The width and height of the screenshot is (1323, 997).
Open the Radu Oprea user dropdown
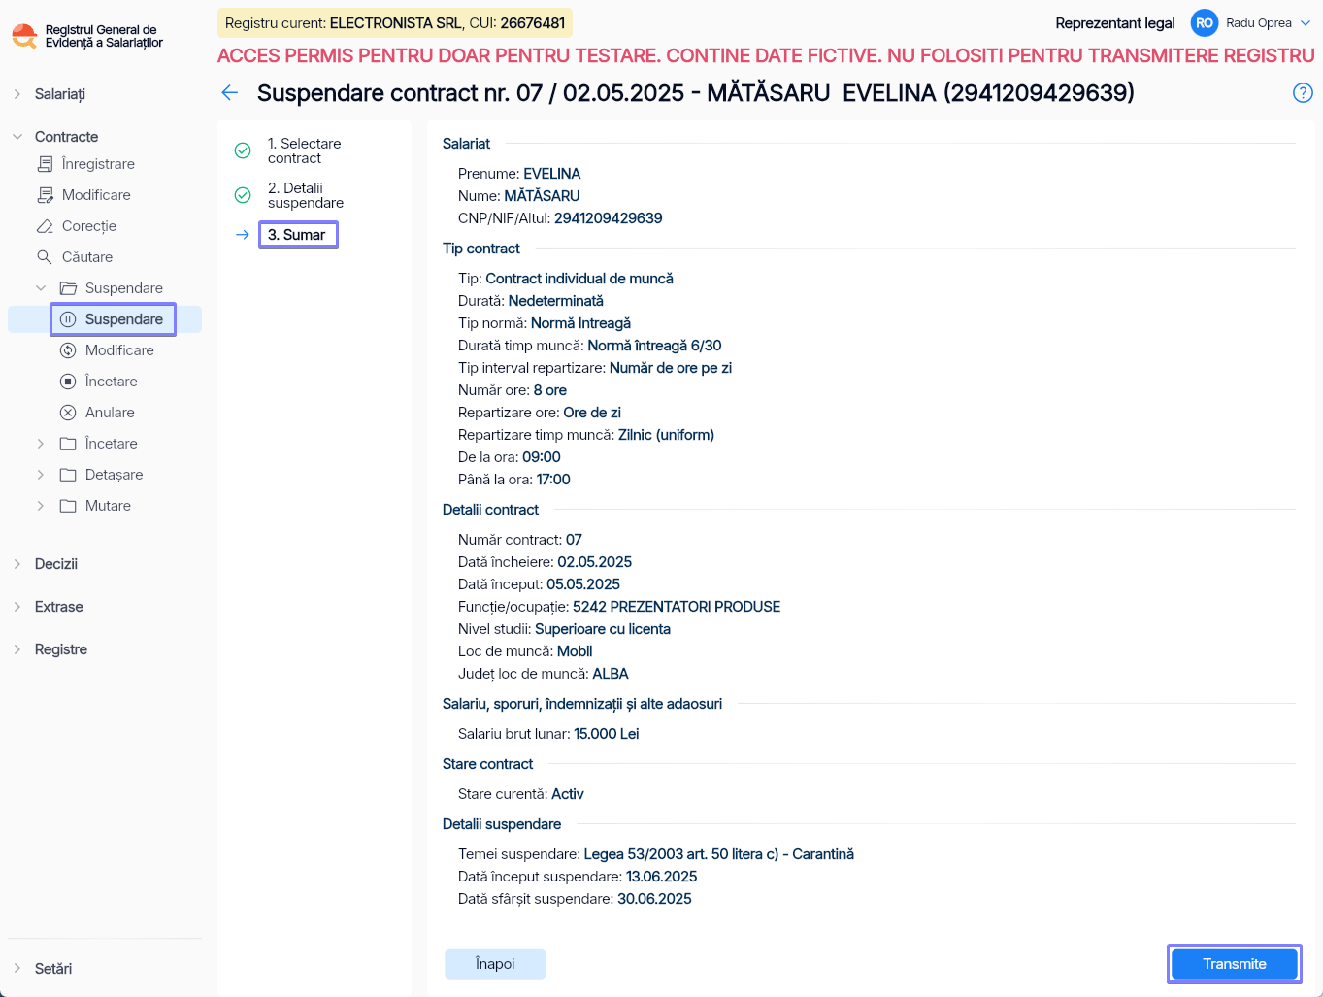click(1306, 23)
